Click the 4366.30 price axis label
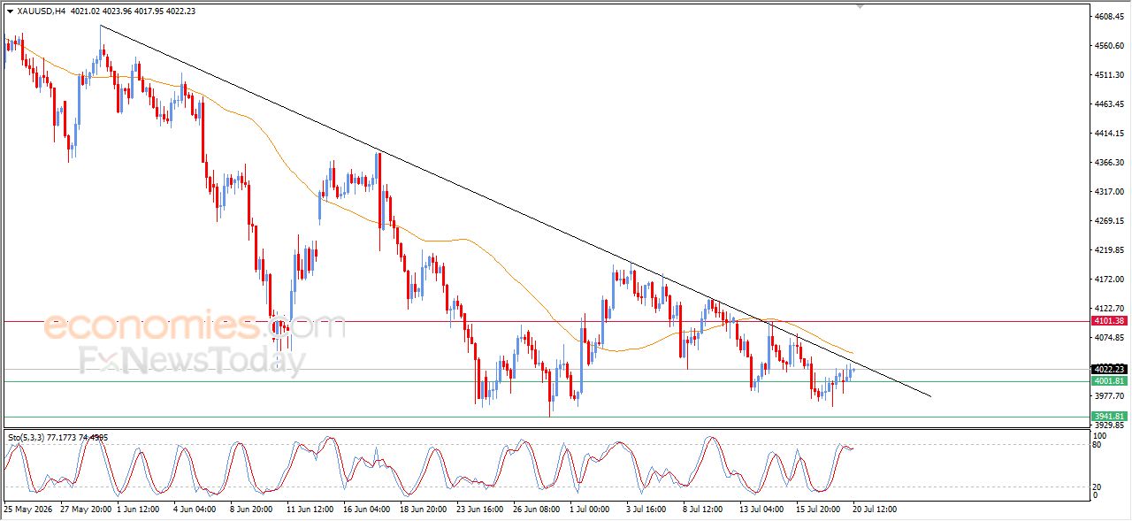Image resolution: width=1132 pixels, height=521 pixels. click(1108, 163)
